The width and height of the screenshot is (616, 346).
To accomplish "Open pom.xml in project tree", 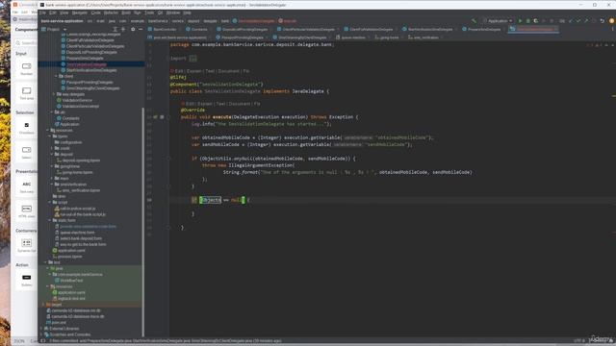I will click(58, 323).
